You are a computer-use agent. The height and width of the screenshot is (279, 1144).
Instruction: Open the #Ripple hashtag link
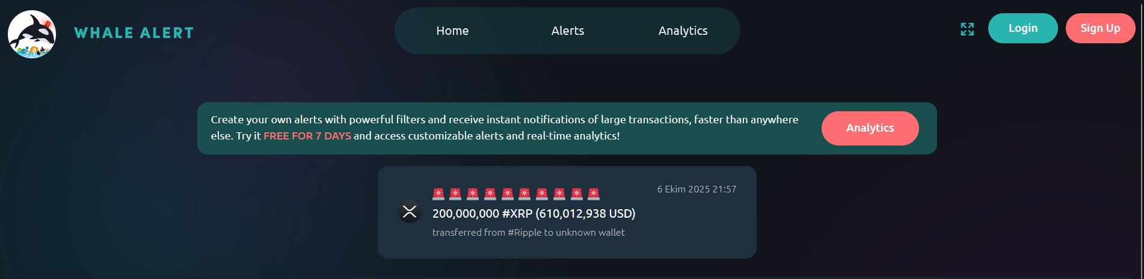tap(524, 233)
